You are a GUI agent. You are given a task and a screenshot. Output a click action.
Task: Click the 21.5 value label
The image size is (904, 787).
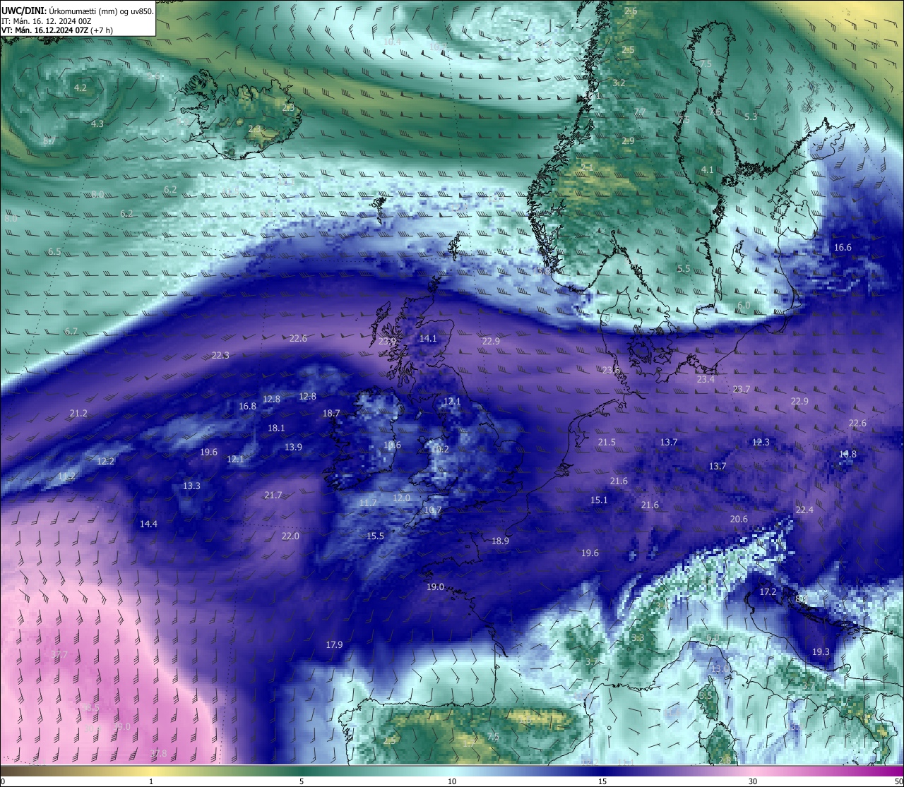607,442
